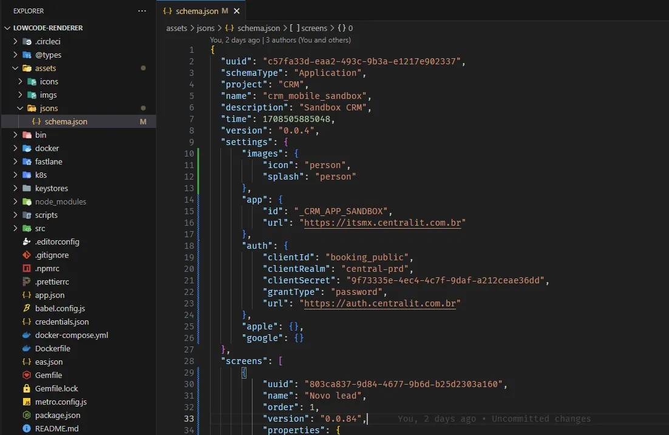This screenshot has width=669, height=435.
Task: Click line number 28 in the gutter
Action: 189,361
